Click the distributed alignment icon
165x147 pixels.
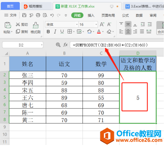pos(149,31)
